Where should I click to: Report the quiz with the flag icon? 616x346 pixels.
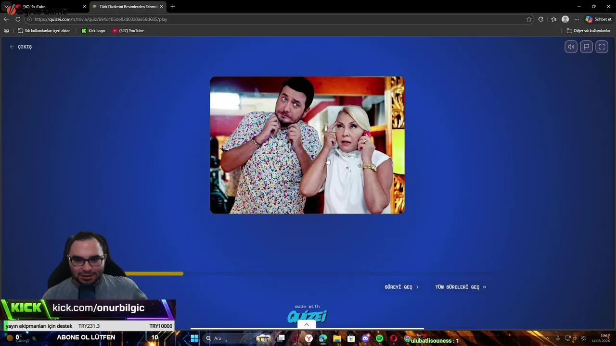click(x=586, y=47)
